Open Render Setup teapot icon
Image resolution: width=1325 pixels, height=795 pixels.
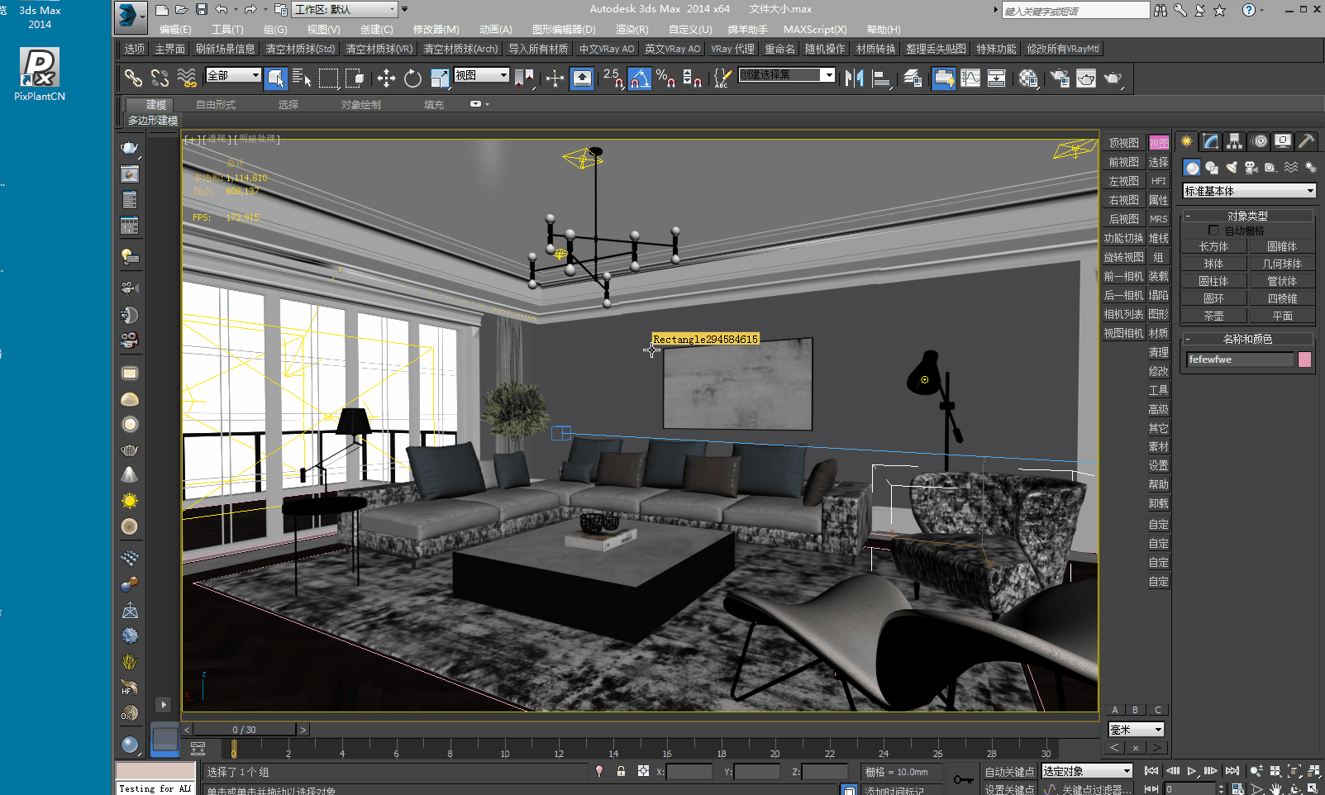click(x=1060, y=78)
